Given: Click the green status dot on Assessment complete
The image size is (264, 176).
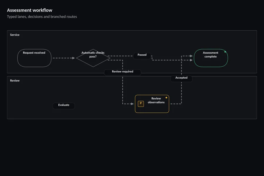Looking at the screenshot, I should coord(225,52).
